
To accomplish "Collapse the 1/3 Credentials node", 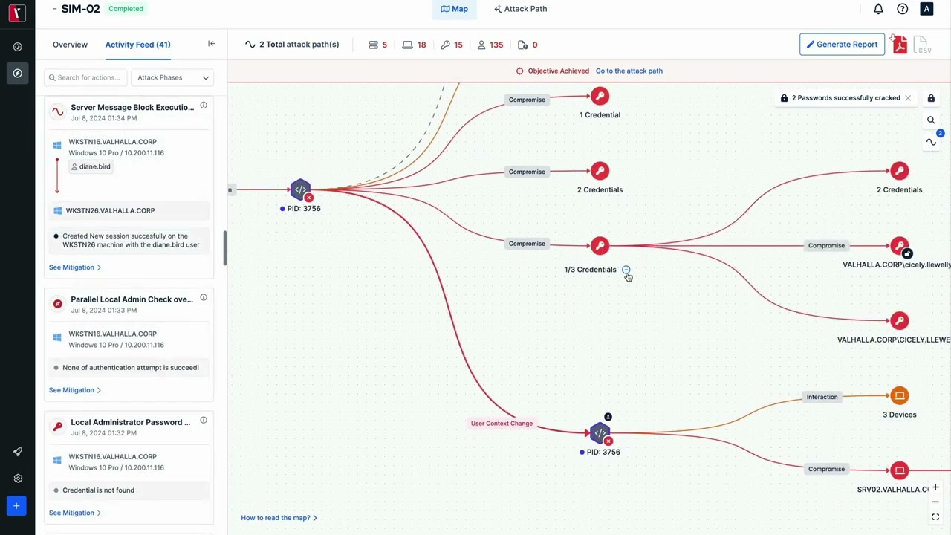I will click(626, 270).
